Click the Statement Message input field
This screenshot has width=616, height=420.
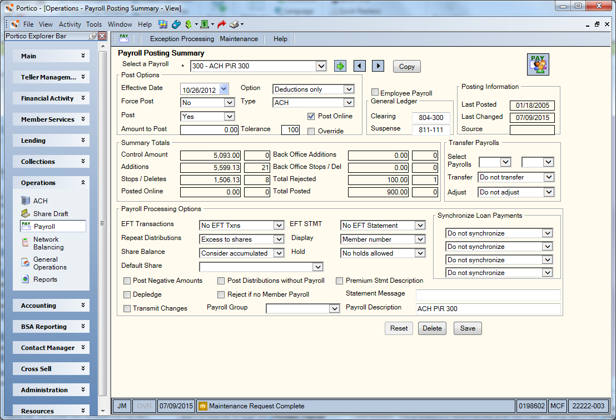(488, 294)
